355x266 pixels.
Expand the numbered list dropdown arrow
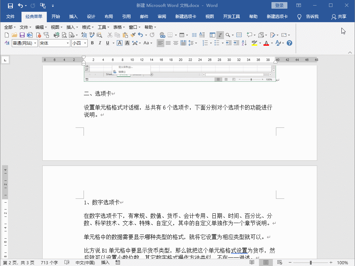tap(211, 43)
